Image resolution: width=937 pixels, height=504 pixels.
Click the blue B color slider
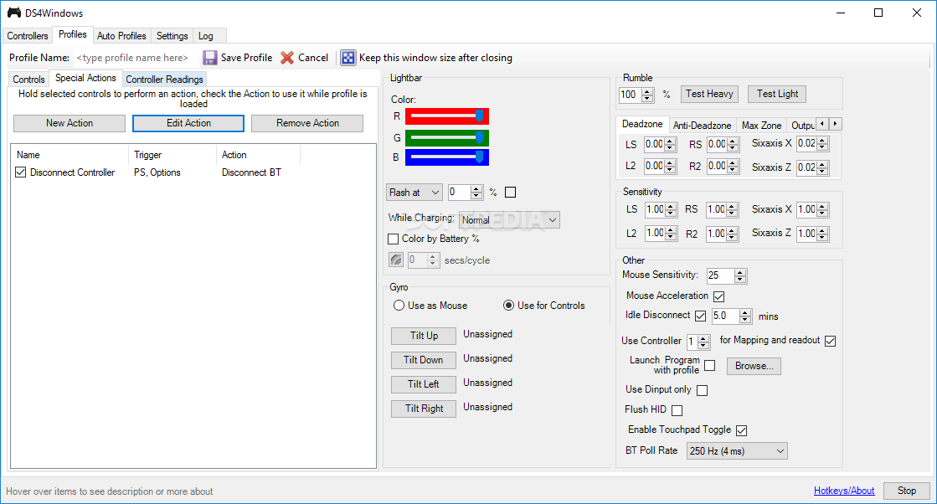(447, 157)
